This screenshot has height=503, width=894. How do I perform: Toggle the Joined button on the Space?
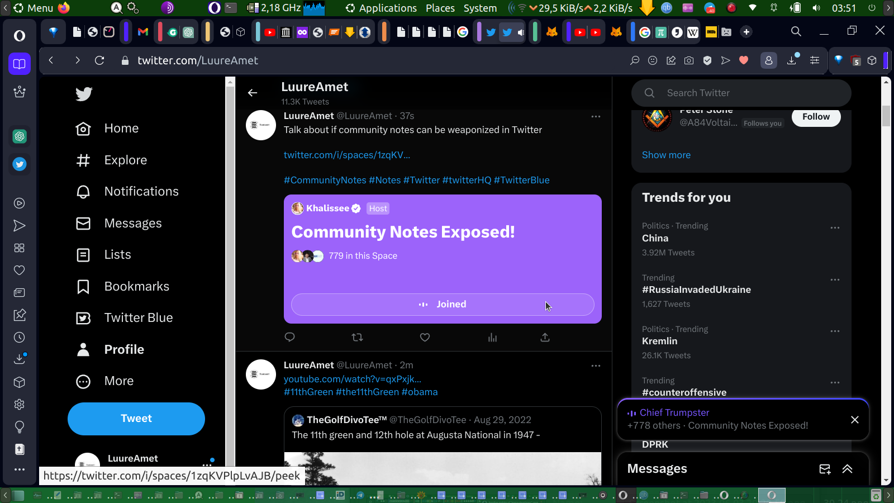point(443,305)
